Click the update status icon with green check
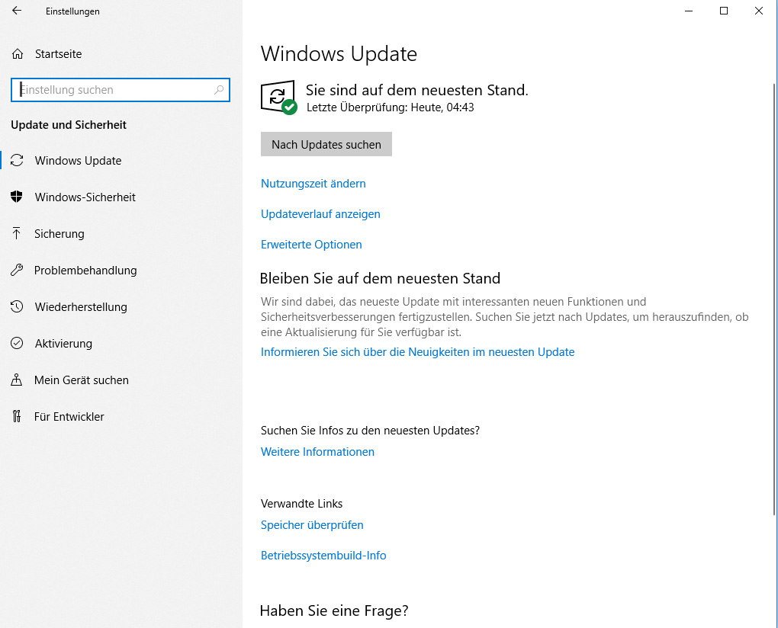 (279, 97)
